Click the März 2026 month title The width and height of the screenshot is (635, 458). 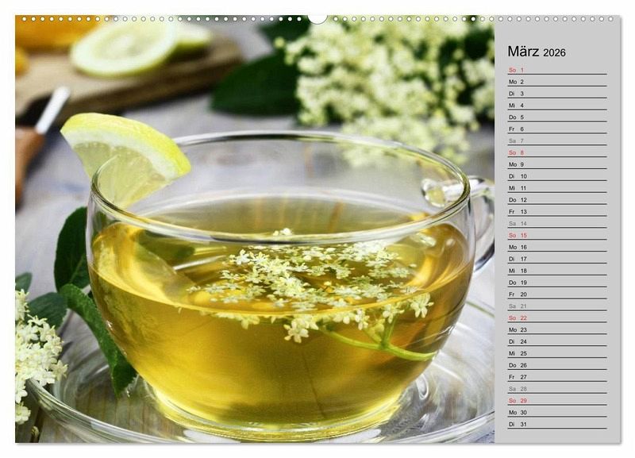[537, 52]
